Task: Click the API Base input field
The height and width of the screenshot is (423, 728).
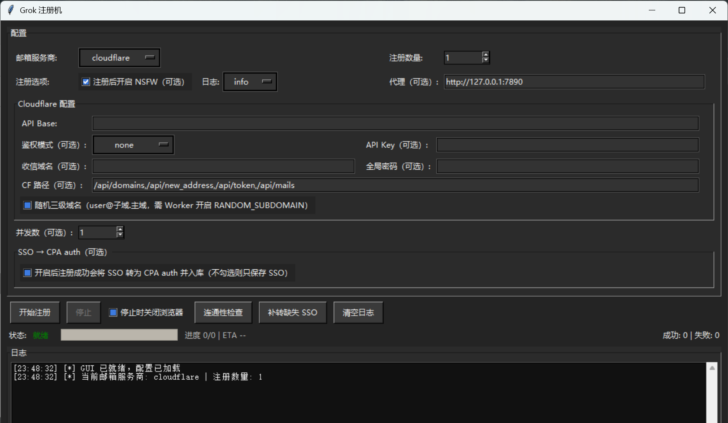Action: [396, 123]
